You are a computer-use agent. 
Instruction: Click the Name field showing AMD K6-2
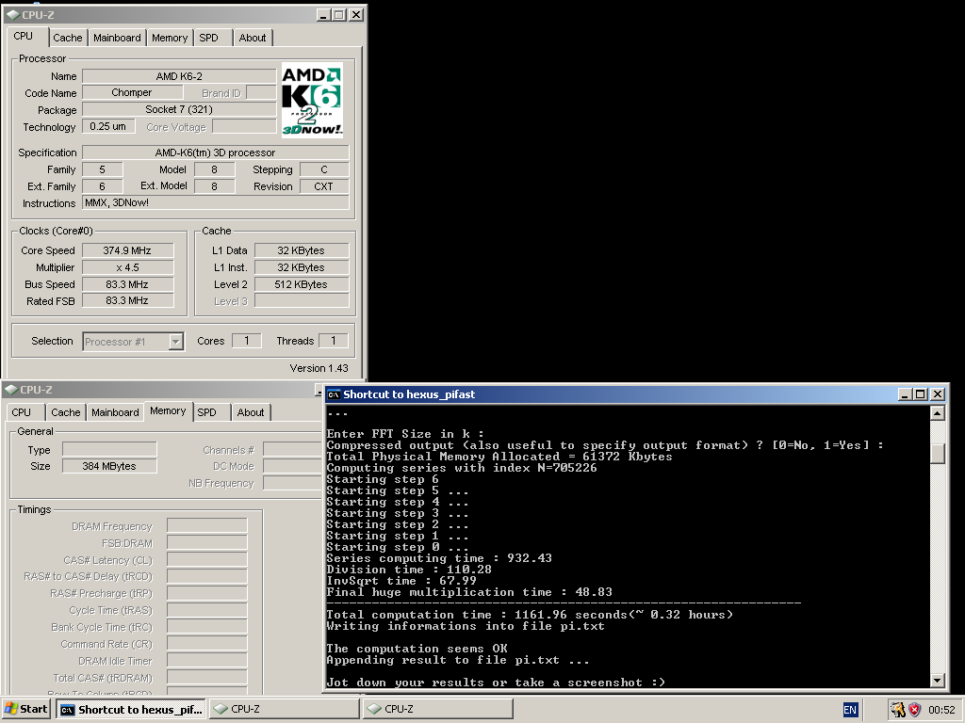179,76
